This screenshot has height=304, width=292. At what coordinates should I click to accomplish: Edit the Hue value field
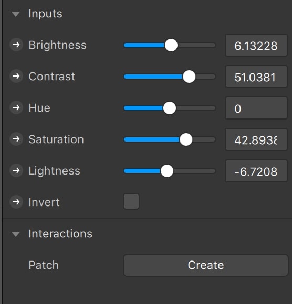tap(256, 108)
